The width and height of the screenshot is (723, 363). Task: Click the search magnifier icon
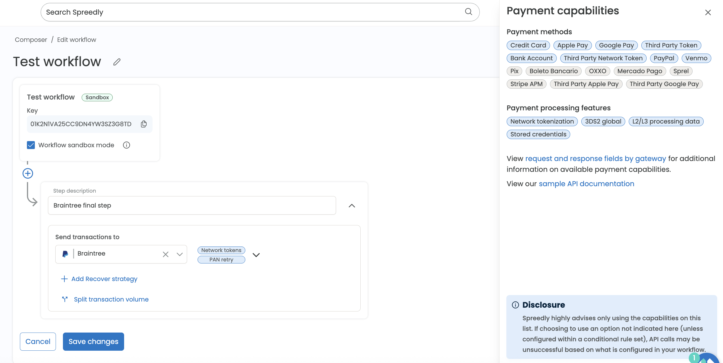tap(469, 12)
